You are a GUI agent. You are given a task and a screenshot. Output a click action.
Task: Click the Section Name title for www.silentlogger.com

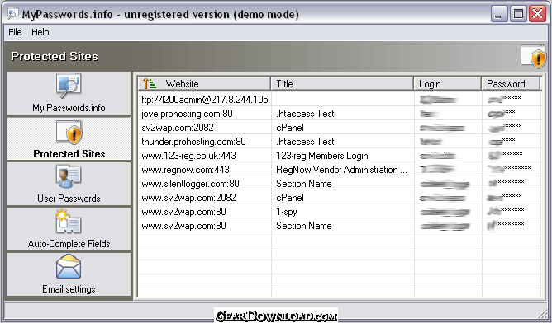tap(304, 184)
